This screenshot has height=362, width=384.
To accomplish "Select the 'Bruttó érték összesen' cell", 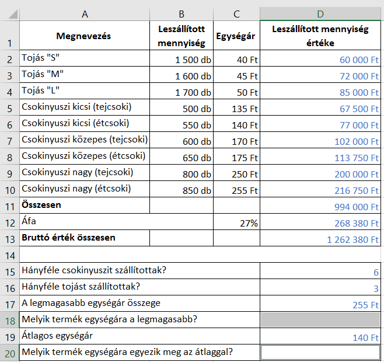I will pos(85,238).
